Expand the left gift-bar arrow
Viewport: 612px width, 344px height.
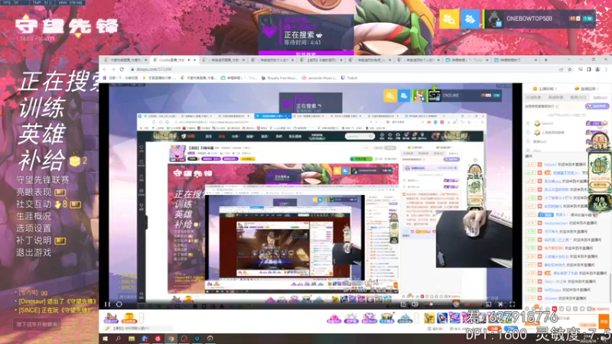(x=142, y=318)
